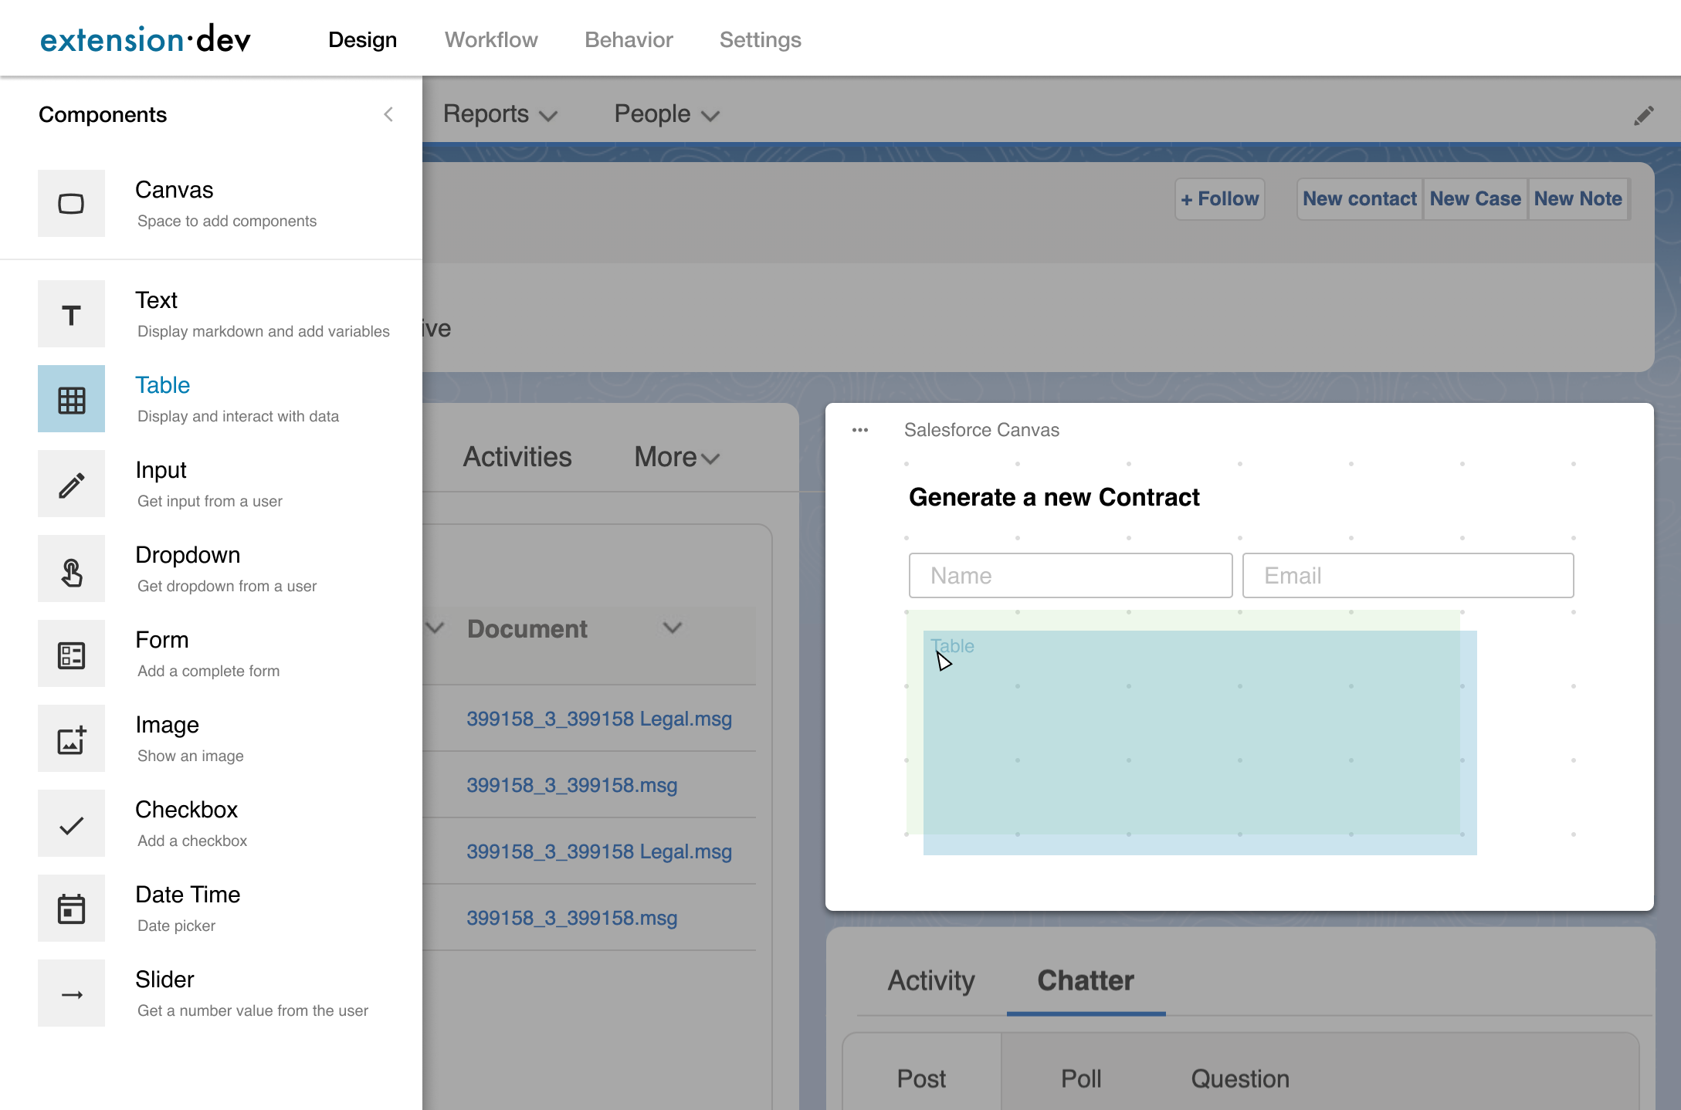Expand the More menu
Image resolution: width=1681 pixels, height=1110 pixels.
[676, 456]
